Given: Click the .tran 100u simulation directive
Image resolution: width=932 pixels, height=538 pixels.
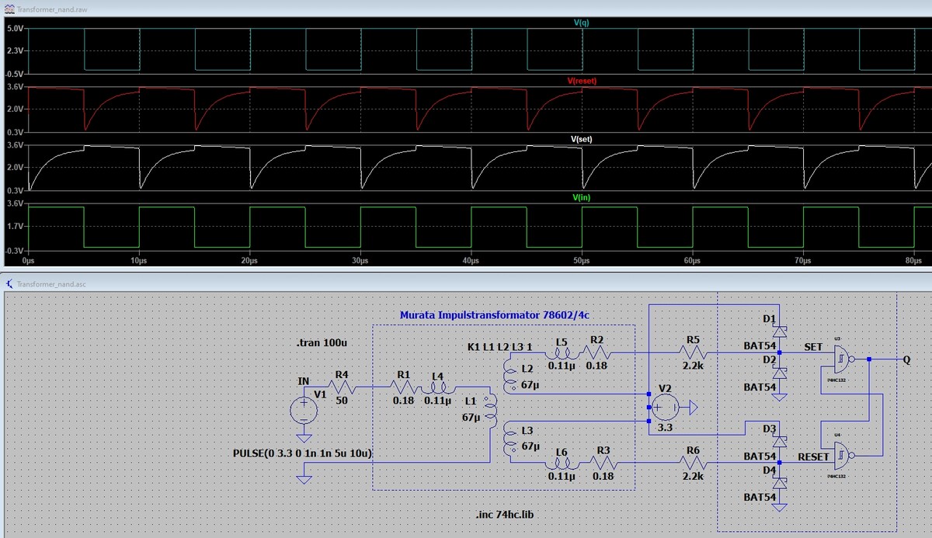Looking at the screenshot, I should pos(323,343).
